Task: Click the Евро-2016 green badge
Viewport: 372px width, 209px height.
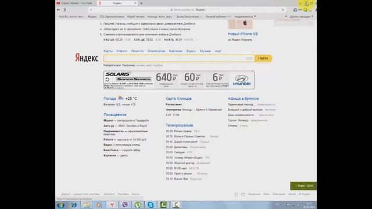Action: tap(303, 186)
